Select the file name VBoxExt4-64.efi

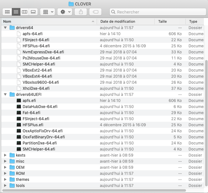click(x=37, y=76)
